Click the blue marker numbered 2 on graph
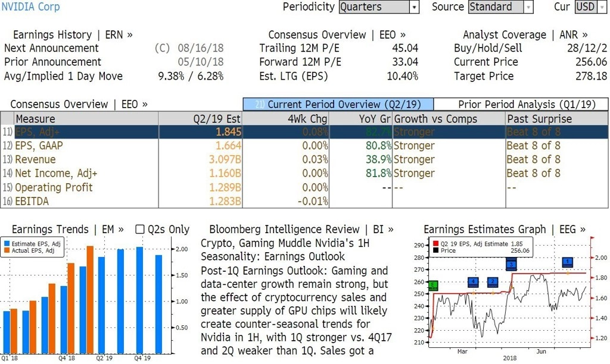This screenshot has width=610, height=364. pyautogui.click(x=493, y=282)
